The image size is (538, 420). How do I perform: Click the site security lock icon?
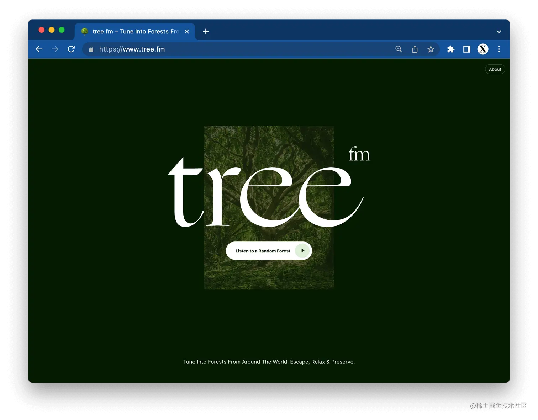[91, 49]
